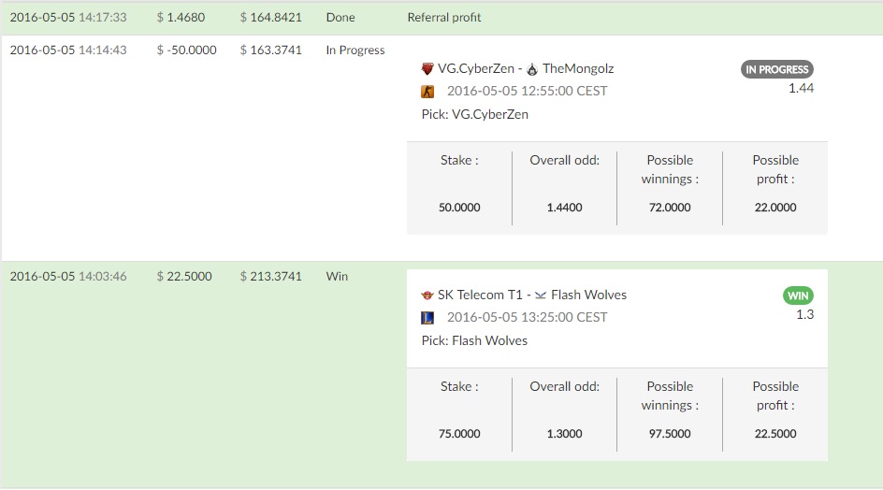The image size is (883, 490).
Task: Select the 14:14:43 In Progress transaction row
Action: 441,148
